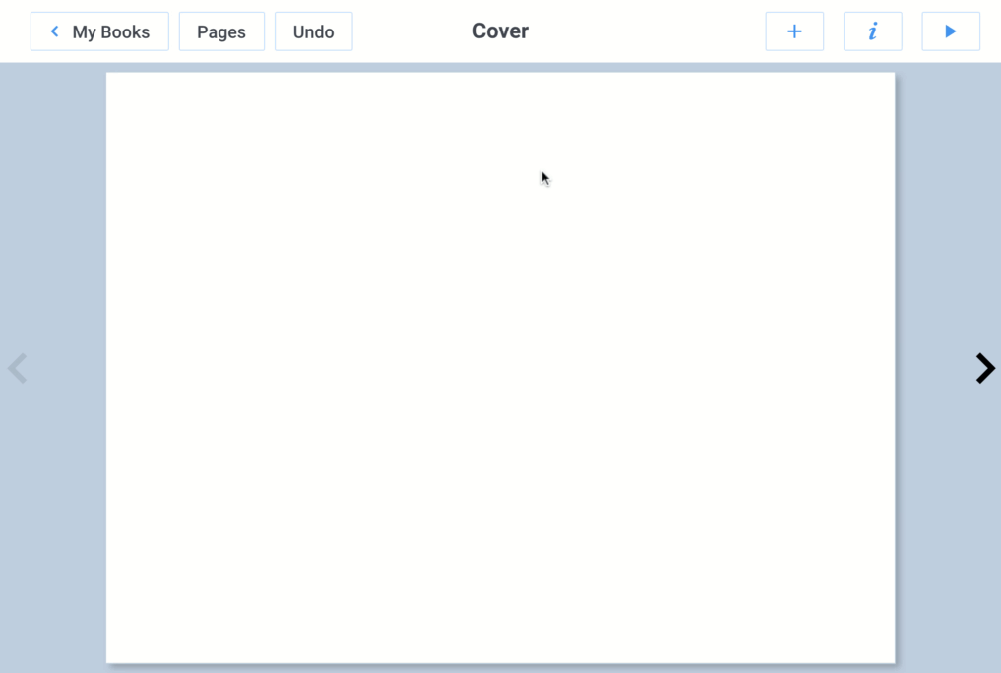Viewport: 1001px width, 673px height.
Task: Open the Pages overview
Action: tap(221, 31)
